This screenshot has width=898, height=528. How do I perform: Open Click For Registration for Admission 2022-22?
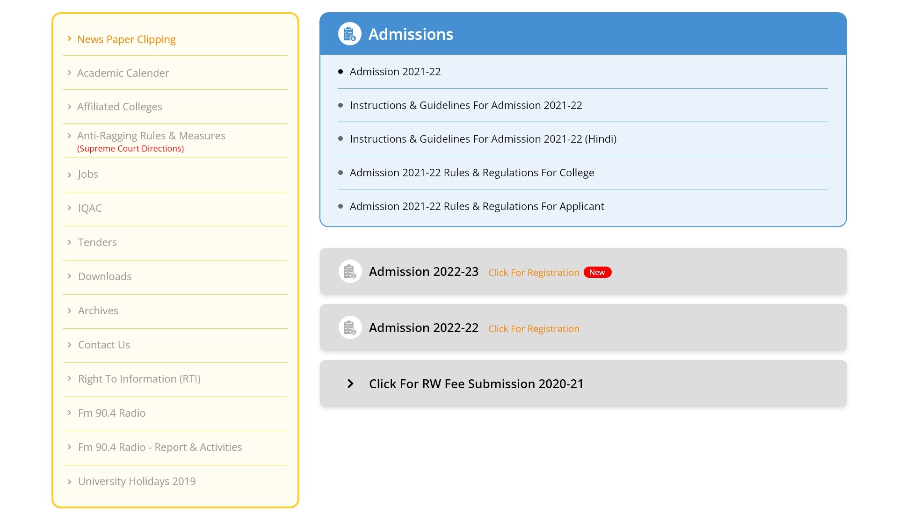pyautogui.click(x=534, y=329)
